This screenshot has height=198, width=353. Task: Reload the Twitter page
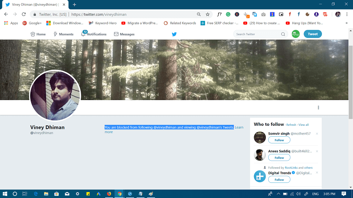coord(24,14)
